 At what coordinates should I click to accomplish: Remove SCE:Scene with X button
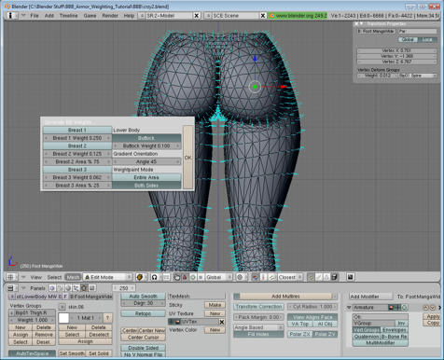(263, 15)
